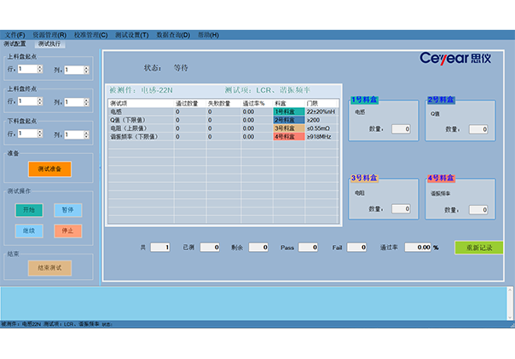Click the Ceyear 思仪 logo
Image resolution: width=515 pixels, height=359 pixels.
pyautogui.click(x=457, y=59)
